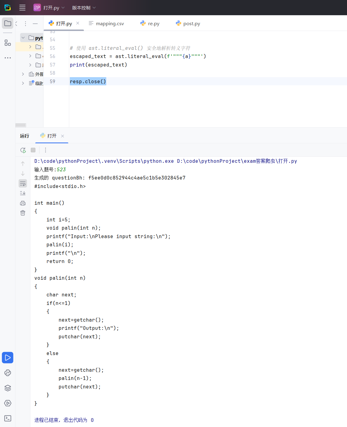Expand the highlighted first subfolder
Screen dimensions: 347x427
[30, 47]
